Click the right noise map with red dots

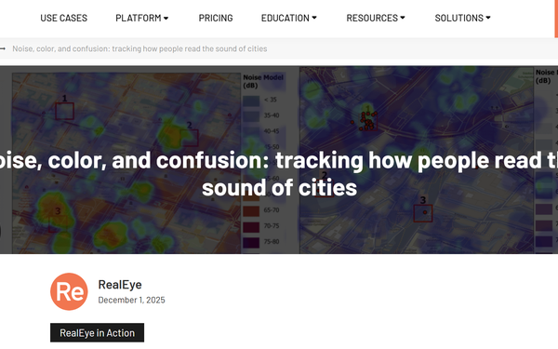pos(417,160)
